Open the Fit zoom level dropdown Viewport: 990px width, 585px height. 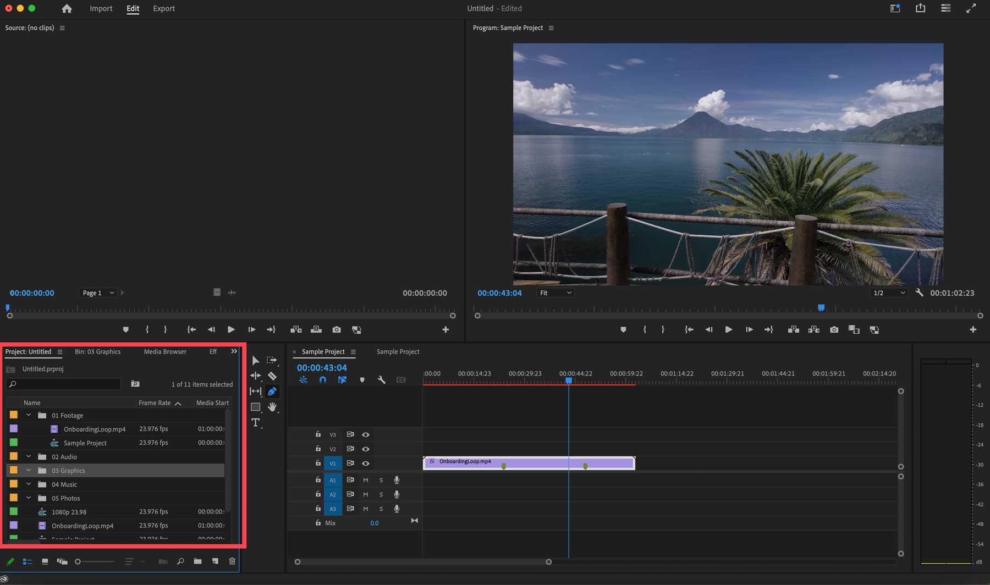coord(554,292)
